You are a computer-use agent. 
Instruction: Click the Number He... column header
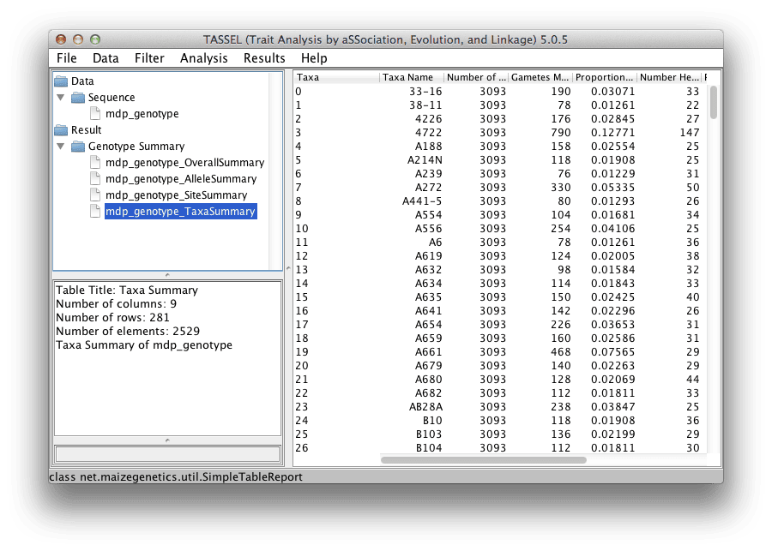click(669, 77)
